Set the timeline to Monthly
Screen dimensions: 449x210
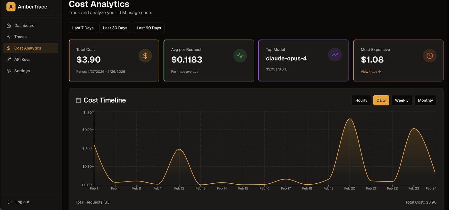(x=425, y=100)
